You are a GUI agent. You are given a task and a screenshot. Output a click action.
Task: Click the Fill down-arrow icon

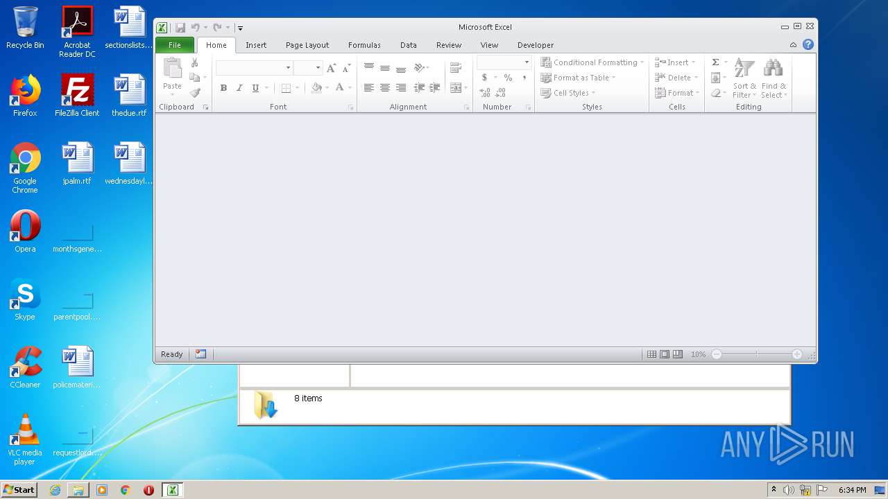point(715,78)
